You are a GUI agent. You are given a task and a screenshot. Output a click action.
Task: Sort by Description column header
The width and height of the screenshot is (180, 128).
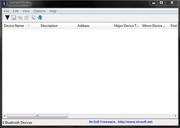coord(57,26)
